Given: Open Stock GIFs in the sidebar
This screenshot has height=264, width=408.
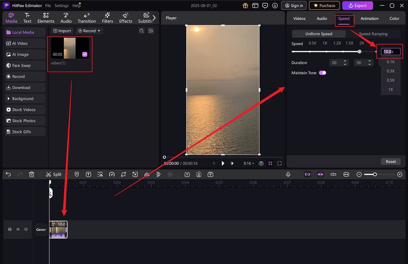Looking at the screenshot, I should pyautogui.click(x=25, y=132).
